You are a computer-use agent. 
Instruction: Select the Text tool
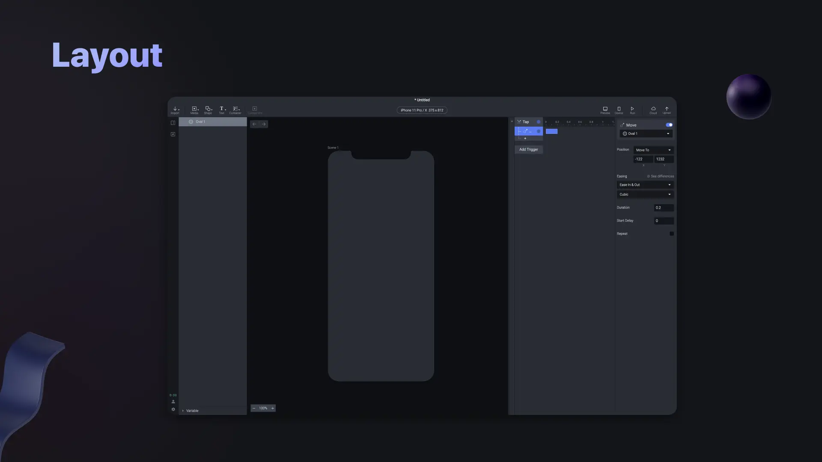222,110
